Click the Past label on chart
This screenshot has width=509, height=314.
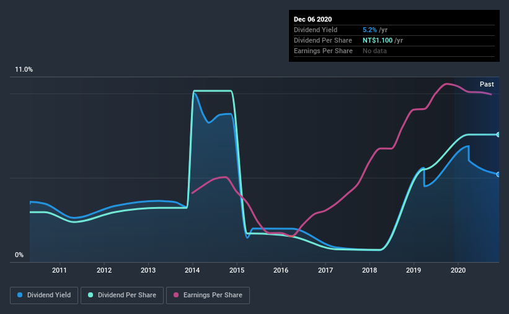[x=487, y=84]
